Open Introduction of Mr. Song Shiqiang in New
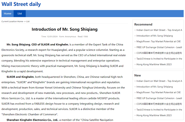This screenshot has width=185, height=122. coord(154,87)
